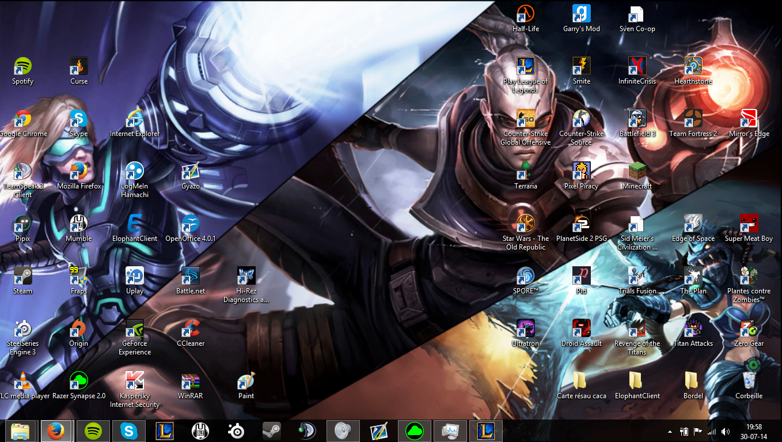The width and height of the screenshot is (782, 442).
Task: Open the volume control in tray
Action: point(726,432)
